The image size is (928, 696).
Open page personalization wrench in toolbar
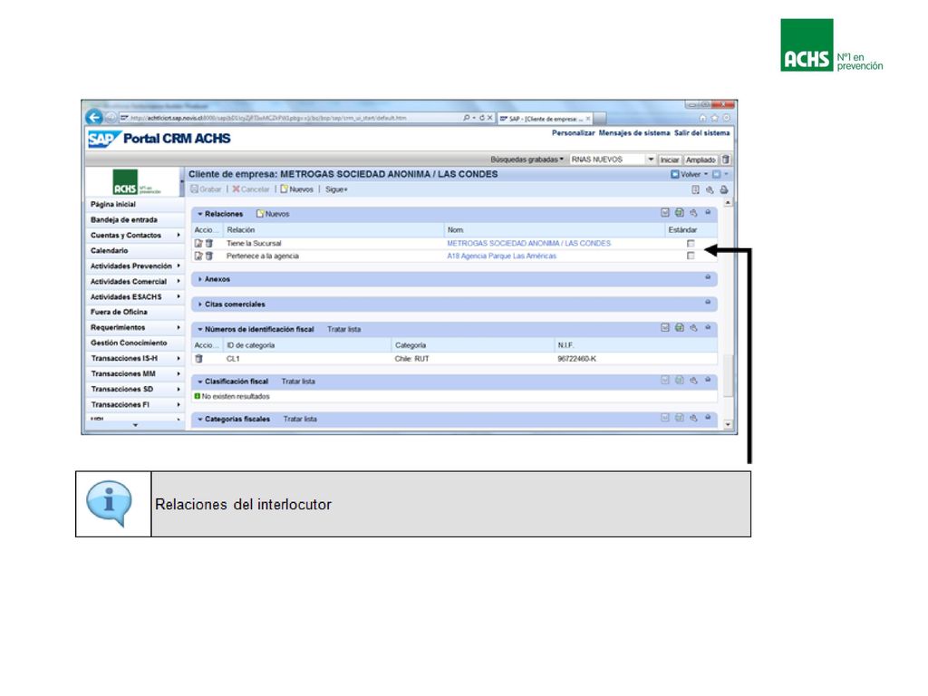pos(710,190)
